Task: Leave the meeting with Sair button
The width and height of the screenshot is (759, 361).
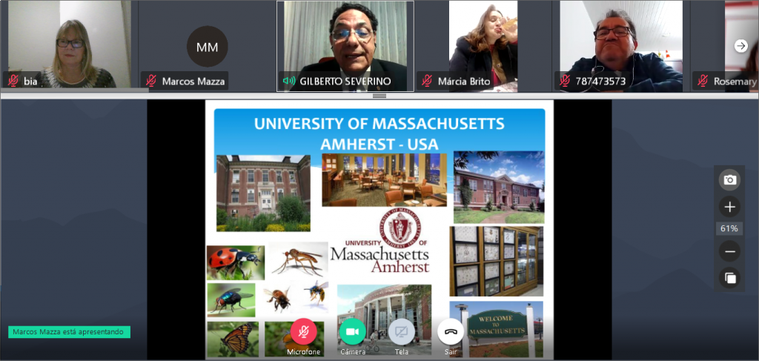Action: (x=451, y=331)
